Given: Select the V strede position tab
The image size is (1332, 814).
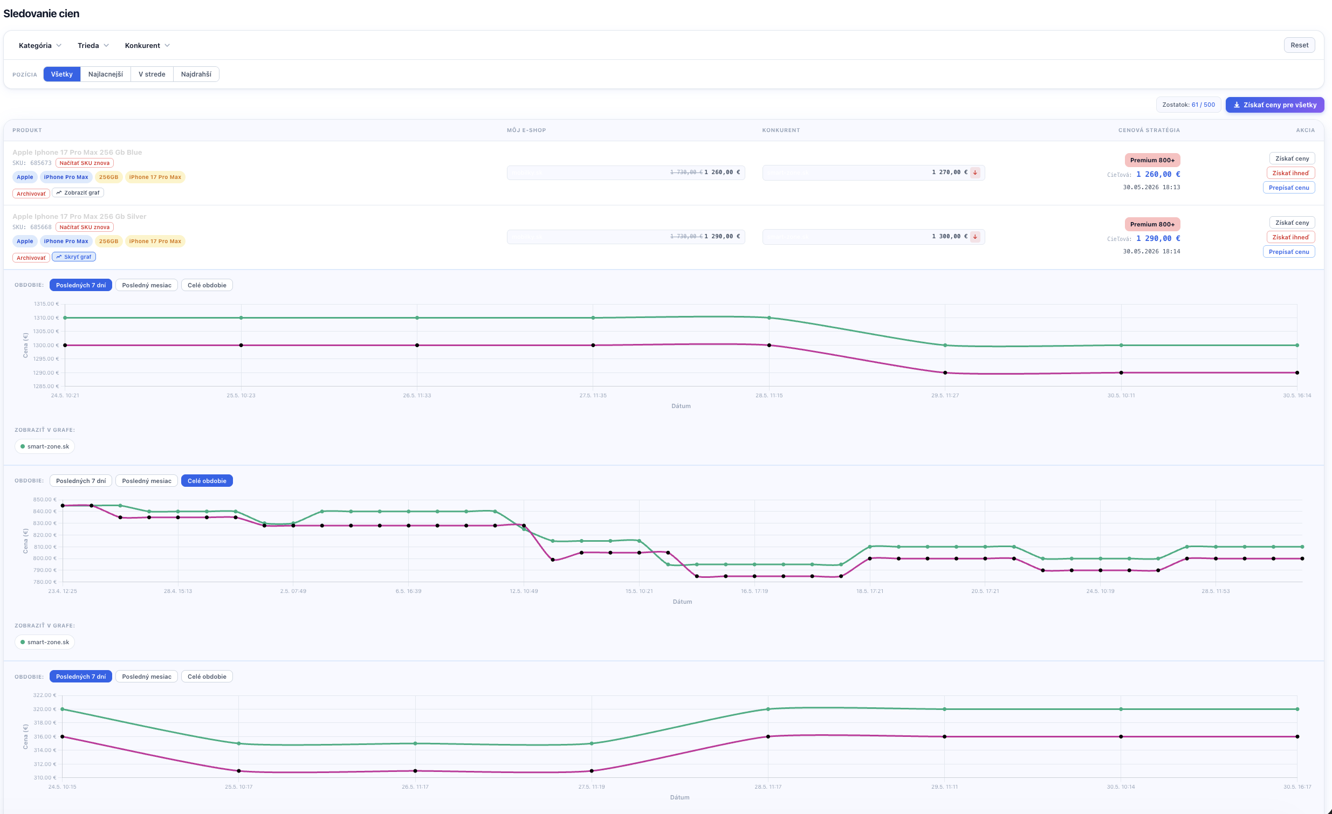Looking at the screenshot, I should (x=152, y=74).
